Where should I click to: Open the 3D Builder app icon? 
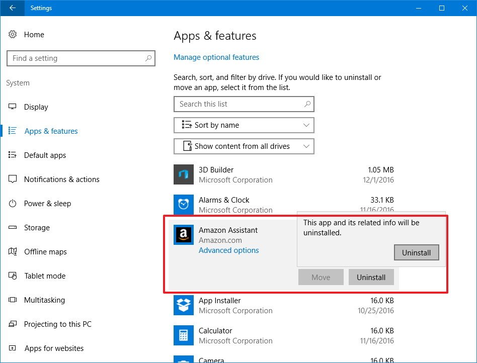tap(184, 174)
